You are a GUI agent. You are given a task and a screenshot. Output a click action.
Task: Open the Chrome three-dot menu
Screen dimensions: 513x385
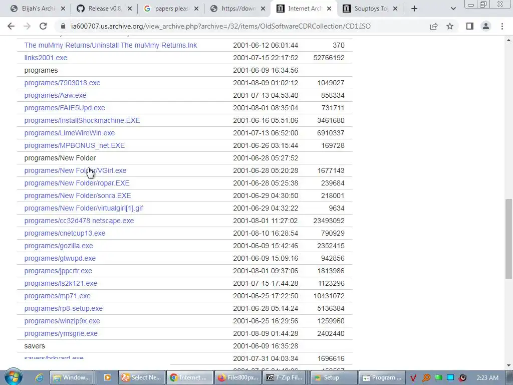coord(502,26)
